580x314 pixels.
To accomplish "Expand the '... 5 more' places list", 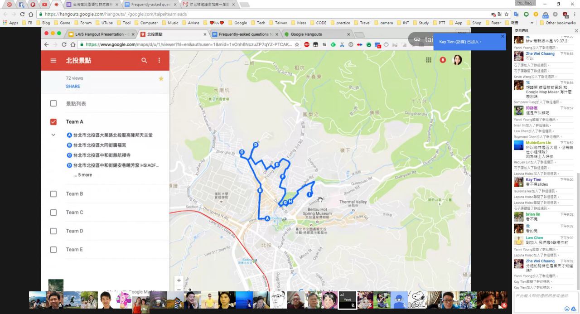I will [x=83, y=175].
